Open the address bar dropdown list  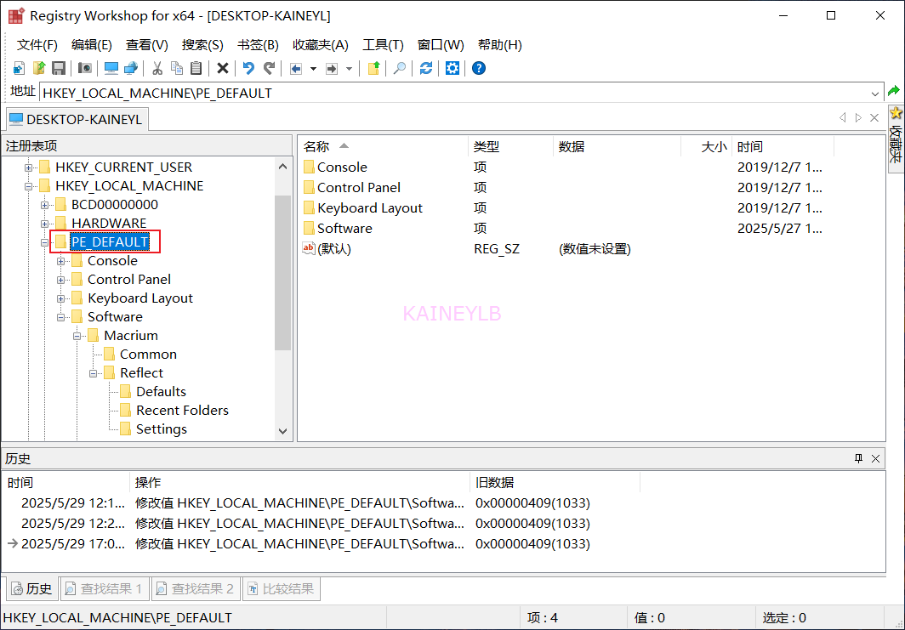point(875,93)
